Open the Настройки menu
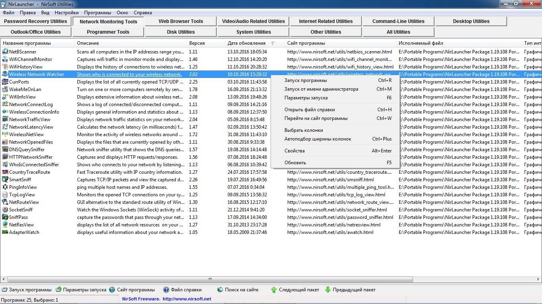 [67, 13]
